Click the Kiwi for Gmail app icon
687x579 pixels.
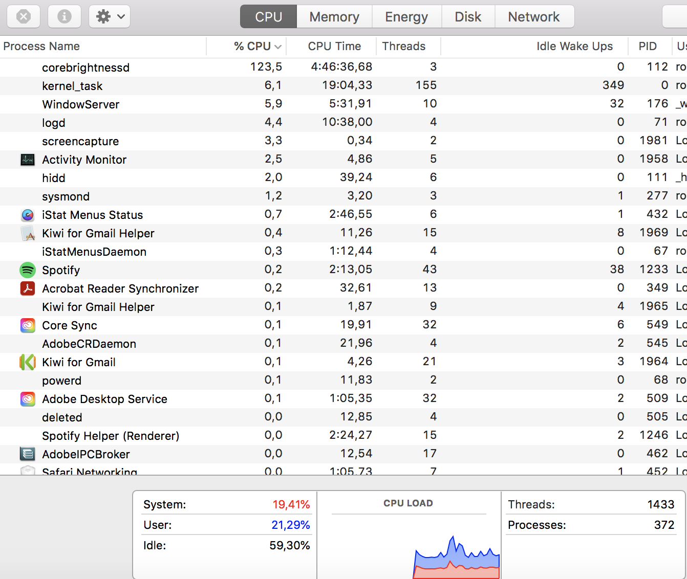tap(28, 362)
